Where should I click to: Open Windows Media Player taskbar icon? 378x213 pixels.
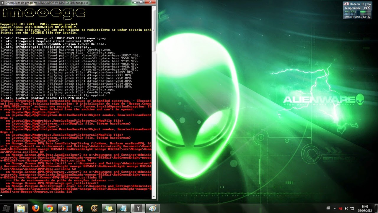tap(65, 208)
